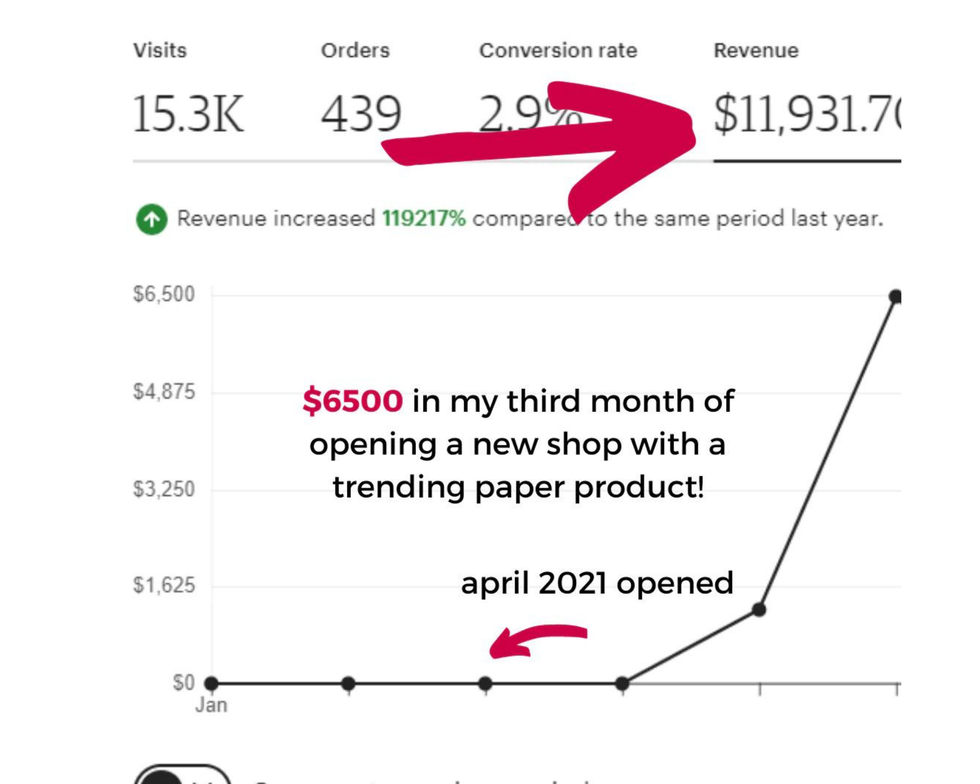Click the small red curved arrow

(538, 641)
